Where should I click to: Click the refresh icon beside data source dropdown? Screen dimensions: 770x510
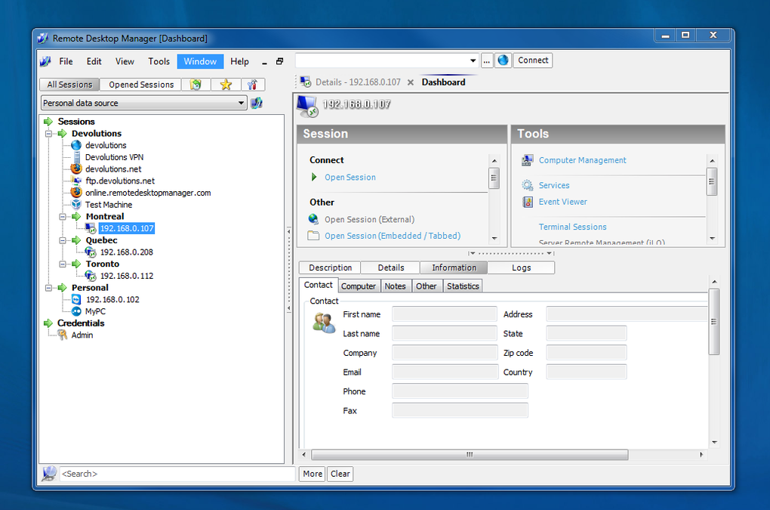pyautogui.click(x=256, y=102)
